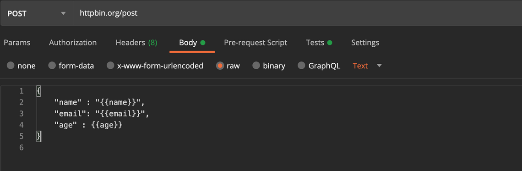Select the GraphQL radio option
The width and height of the screenshot is (522, 171).
click(x=301, y=66)
